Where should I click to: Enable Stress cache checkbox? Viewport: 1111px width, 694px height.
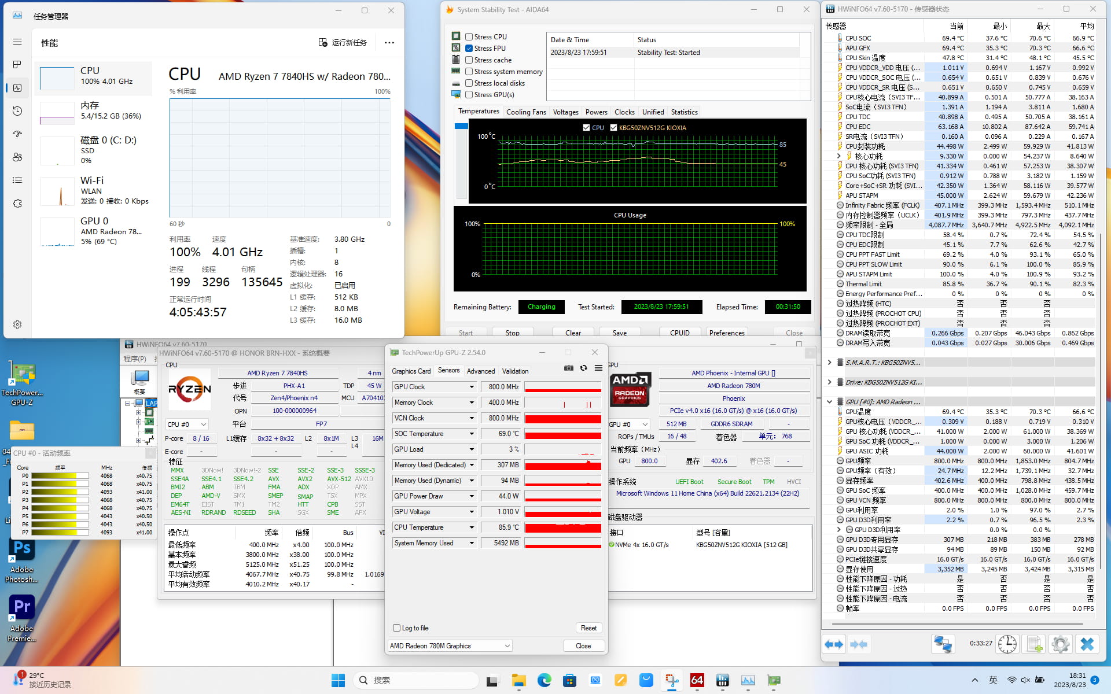click(469, 60)
